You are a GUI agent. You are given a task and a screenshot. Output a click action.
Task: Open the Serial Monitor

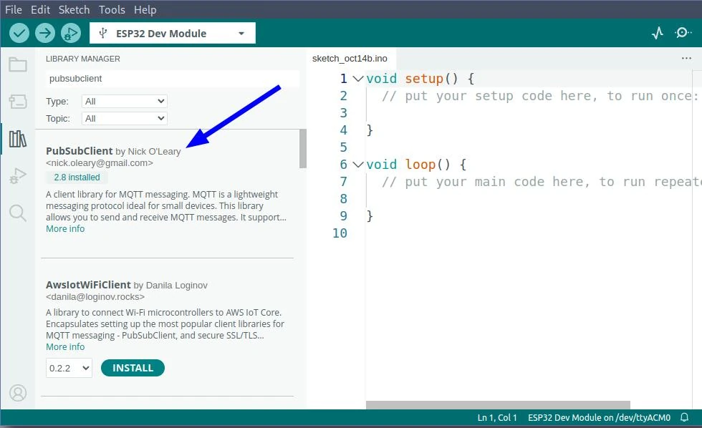click(683, 33)
